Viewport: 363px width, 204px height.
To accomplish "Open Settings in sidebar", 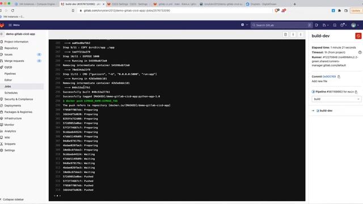I will click(x=10, y=150).
